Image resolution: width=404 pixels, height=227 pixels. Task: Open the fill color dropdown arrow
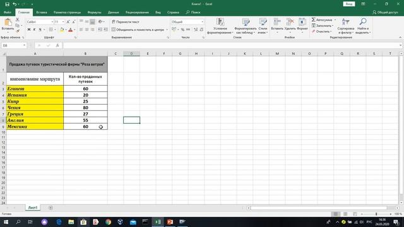66,30
